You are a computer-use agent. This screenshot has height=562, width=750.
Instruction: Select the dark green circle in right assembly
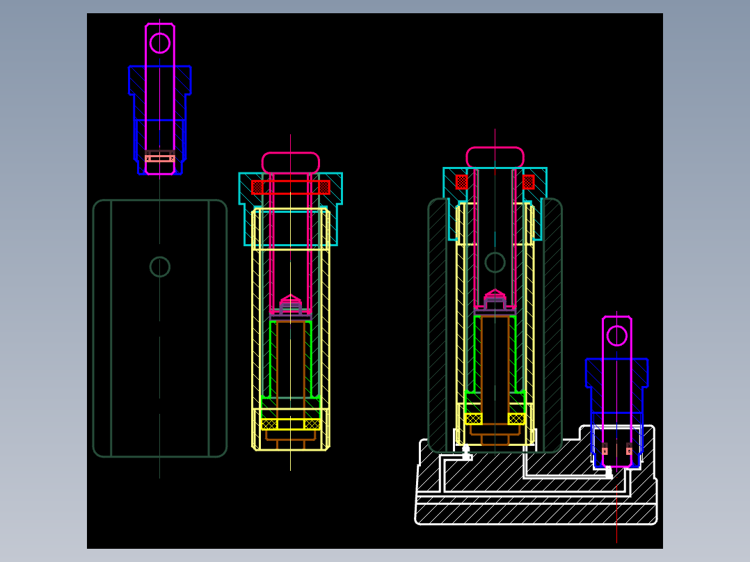pos(495,263)
